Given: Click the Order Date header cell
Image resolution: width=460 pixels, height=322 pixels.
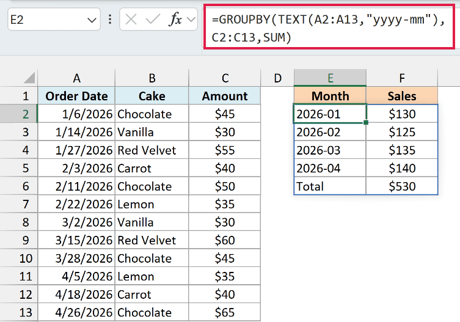Looking at the screenshot, I should (x=76, y=96).
